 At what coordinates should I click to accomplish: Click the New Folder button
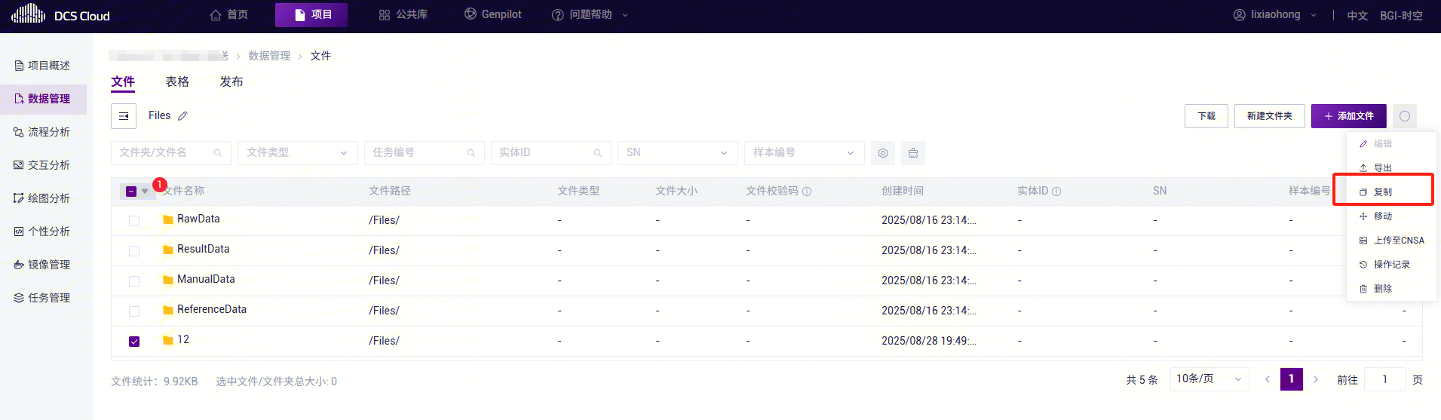tap(1269, 116)
